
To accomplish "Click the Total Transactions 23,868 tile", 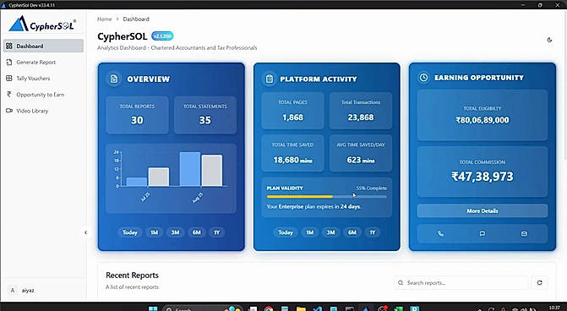I will pos(361,111).
